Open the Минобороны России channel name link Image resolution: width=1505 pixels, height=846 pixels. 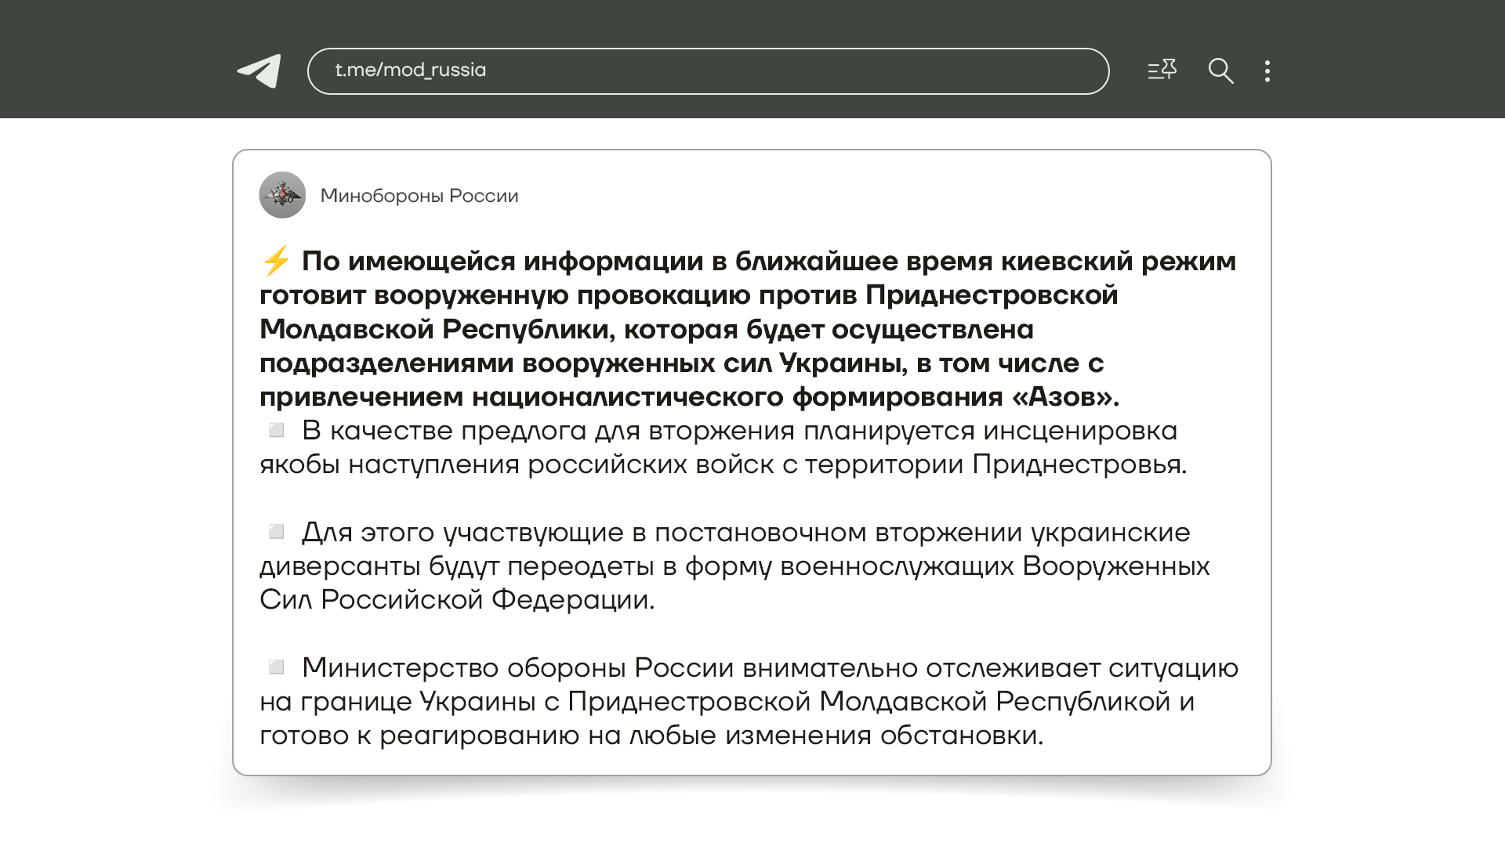419,196
